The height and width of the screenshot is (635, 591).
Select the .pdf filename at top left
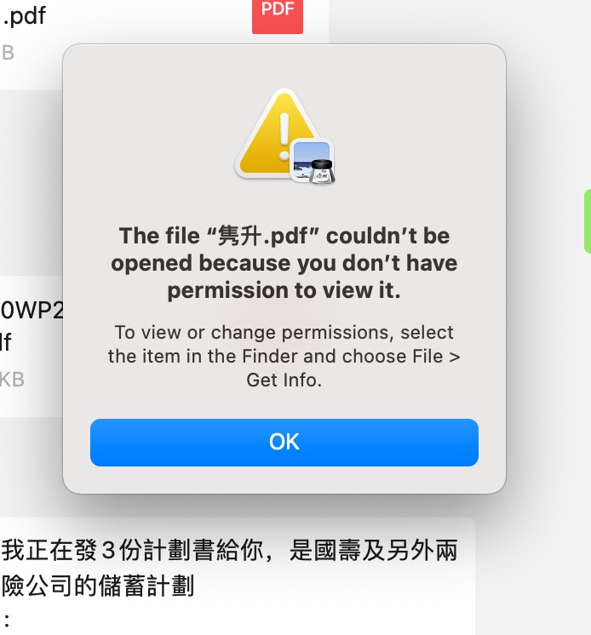click(x=24, y=16)
